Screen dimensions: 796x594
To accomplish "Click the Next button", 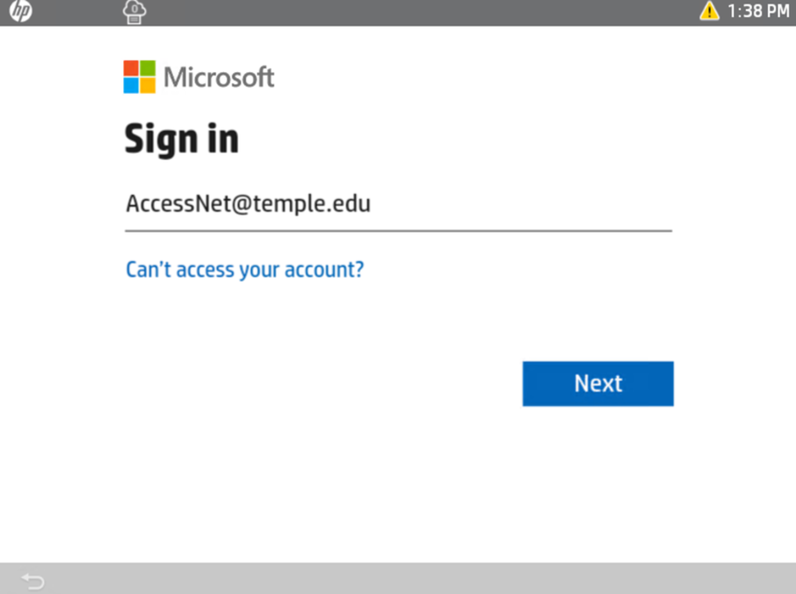I will tap(598, 383).
